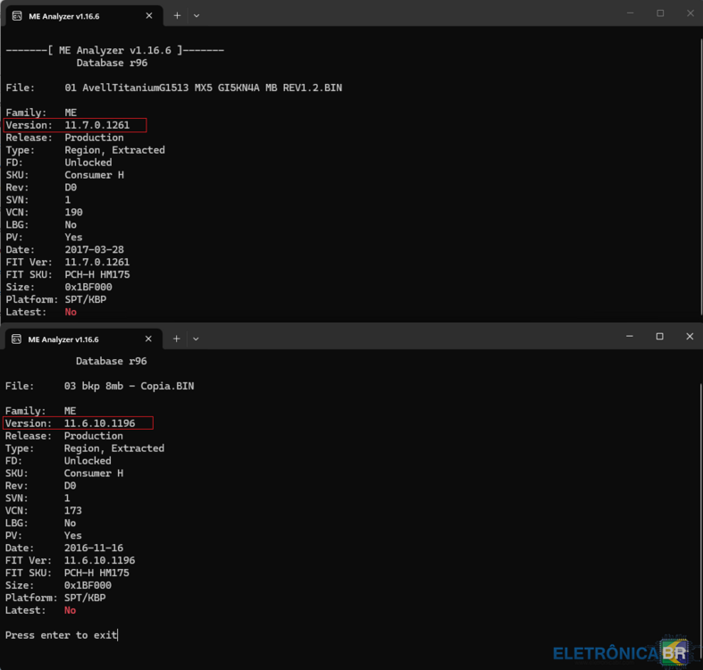
Task: Click version text 11.7.0.1261 in the Version row
Action: coord(96,125)
